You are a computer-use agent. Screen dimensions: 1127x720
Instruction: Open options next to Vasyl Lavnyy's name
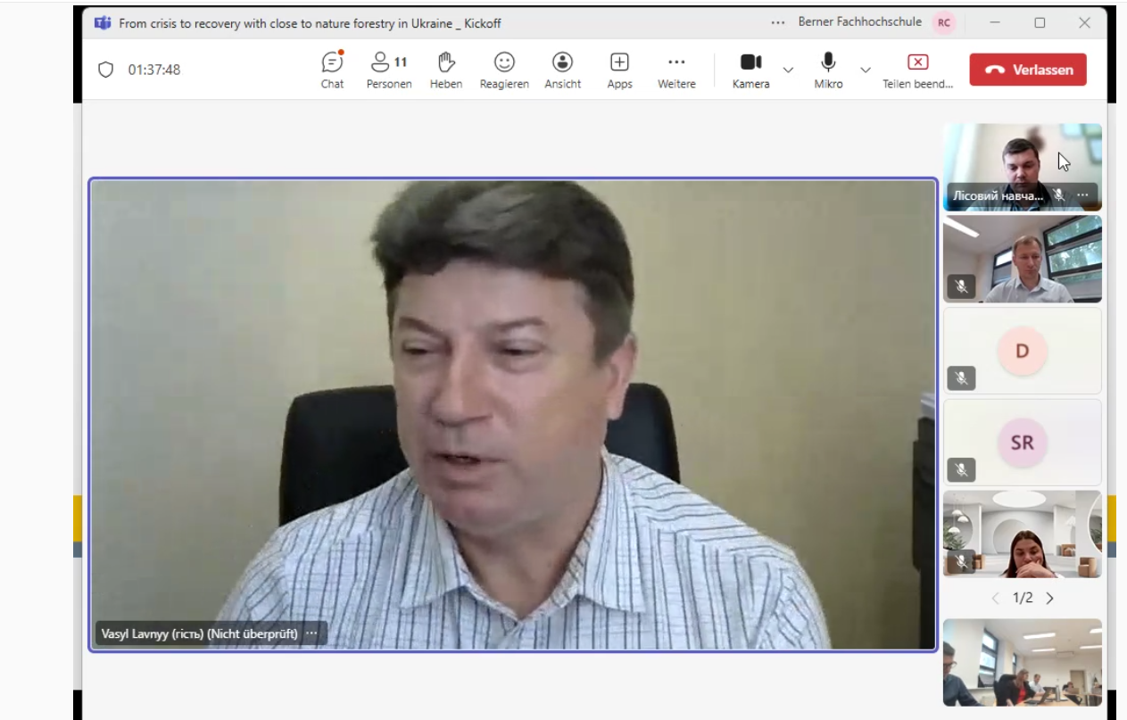tap(311, 633)
